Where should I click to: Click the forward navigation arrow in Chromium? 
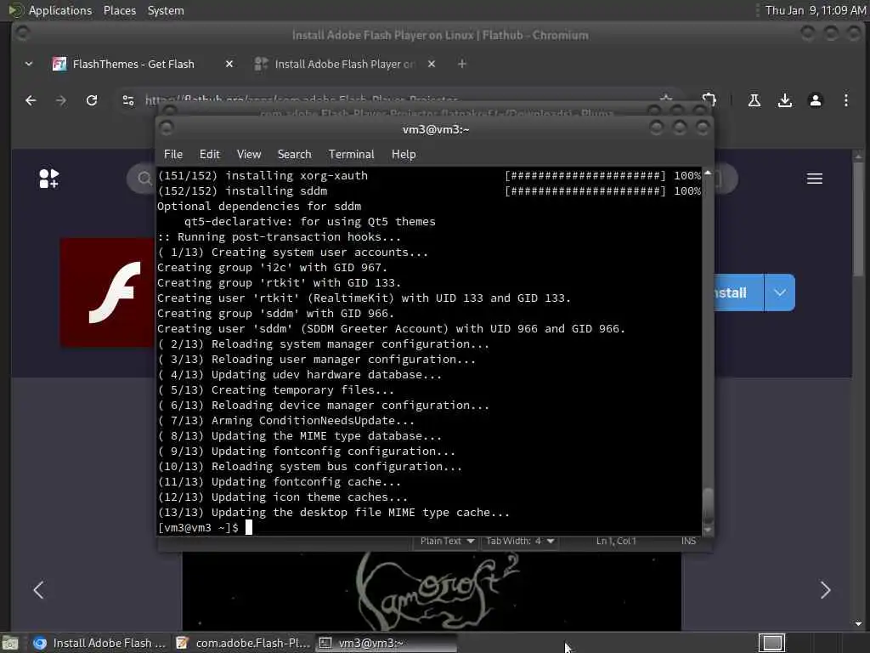point(61,100)
